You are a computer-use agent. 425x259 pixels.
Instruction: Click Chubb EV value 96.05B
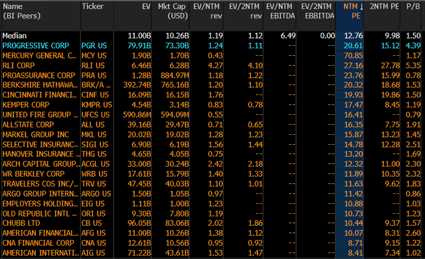(x=139, y=223)
